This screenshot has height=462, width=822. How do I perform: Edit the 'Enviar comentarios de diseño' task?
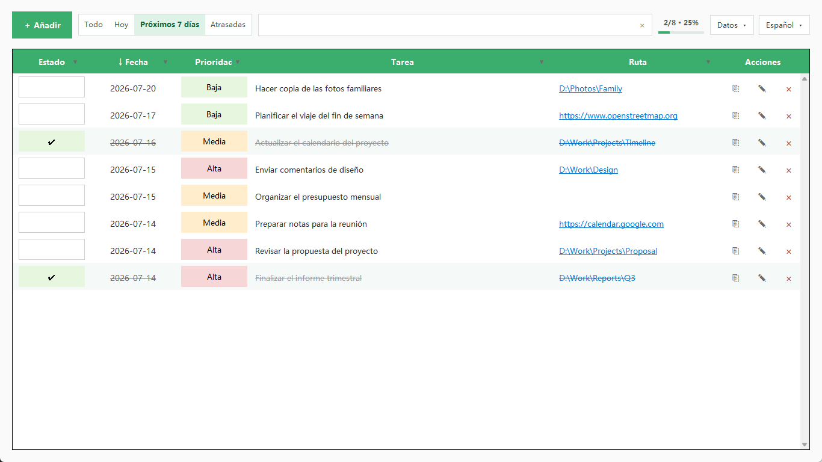pos(762,170)
